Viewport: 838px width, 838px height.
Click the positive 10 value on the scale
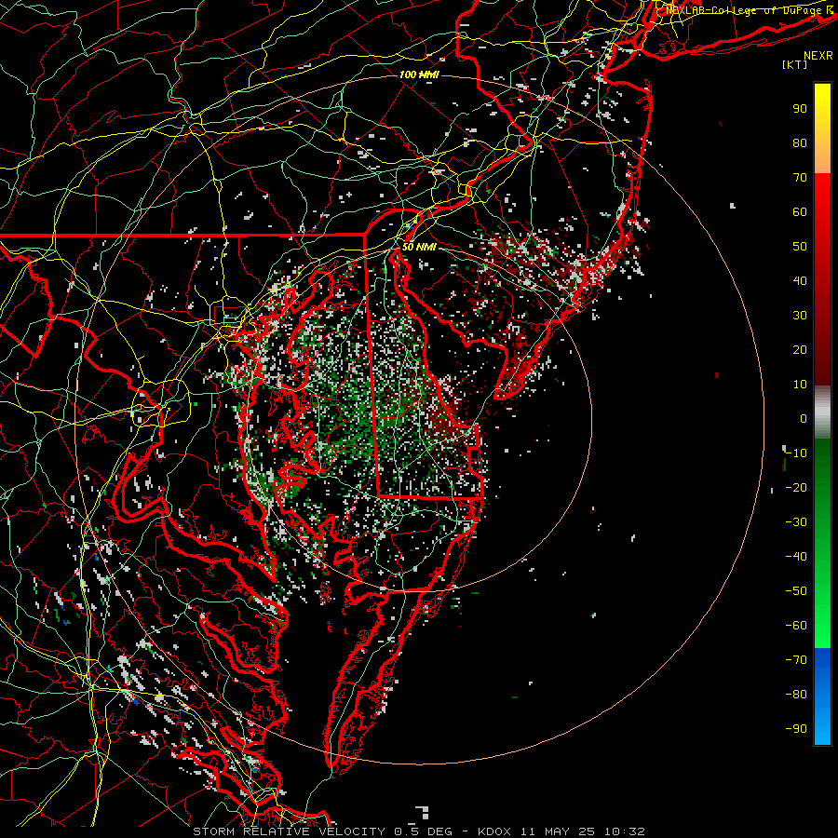(800, 385)
